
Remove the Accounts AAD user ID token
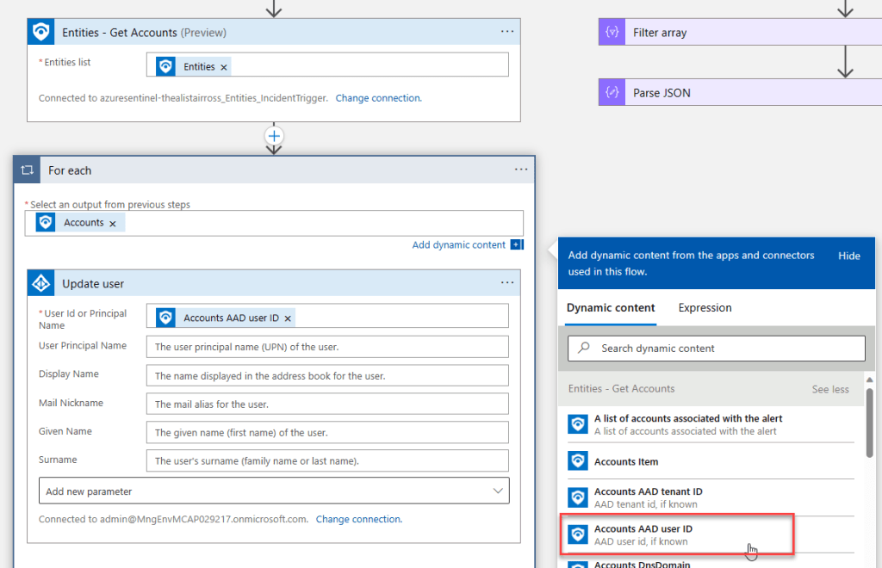pyautogui.click(x=288, y=318)
